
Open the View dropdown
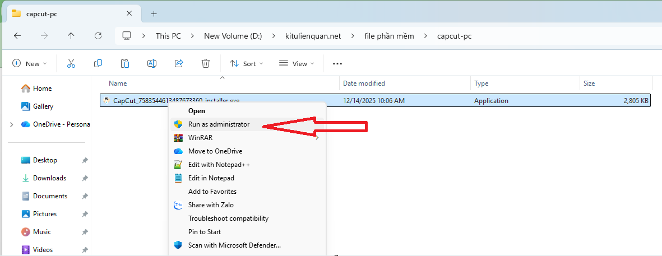(297, 64)
